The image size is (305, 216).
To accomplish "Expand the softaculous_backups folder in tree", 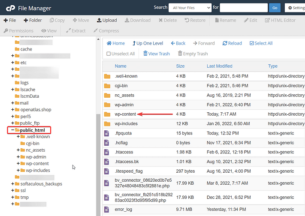I will (12, 184).
